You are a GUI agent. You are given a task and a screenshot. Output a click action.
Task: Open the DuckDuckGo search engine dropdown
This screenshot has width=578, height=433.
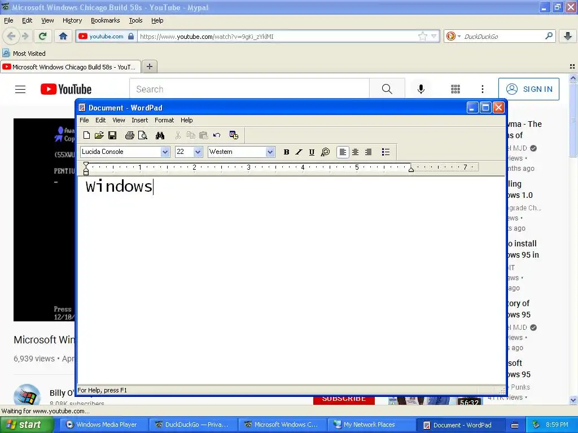[459, 36]
